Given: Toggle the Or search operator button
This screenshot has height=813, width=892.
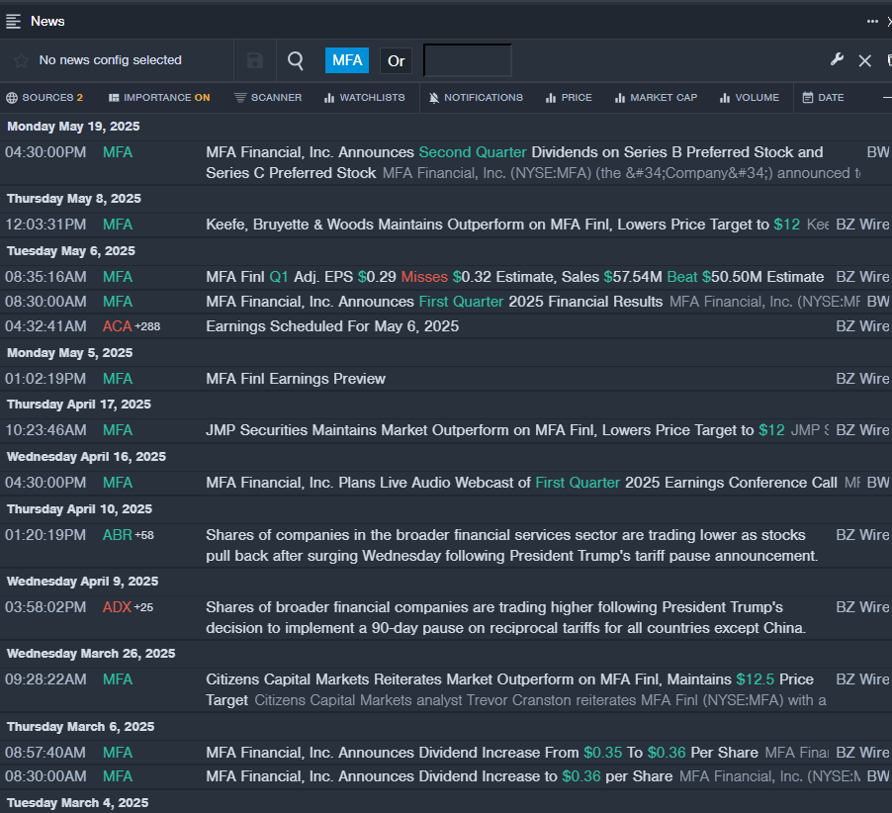Looking at the screenshot, I should pyautogui.click(x=396, y=60).
